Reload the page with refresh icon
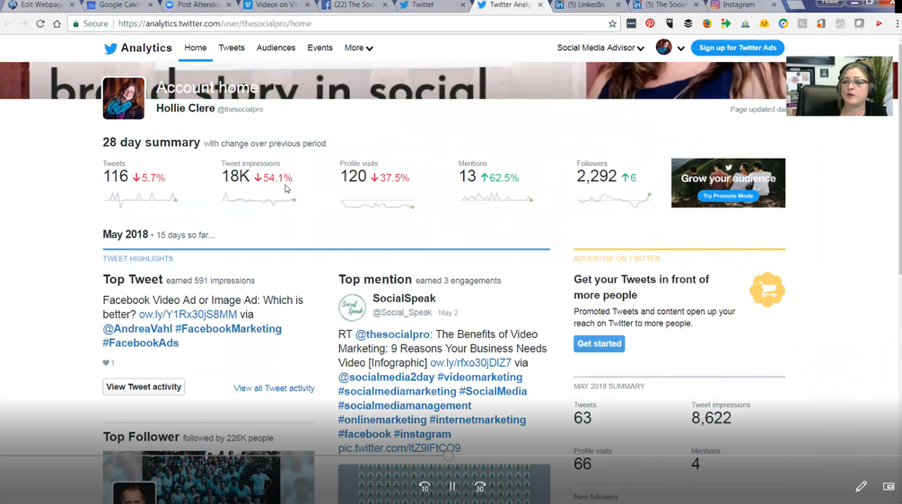This screenshot has width=902, height=504. 39,23
